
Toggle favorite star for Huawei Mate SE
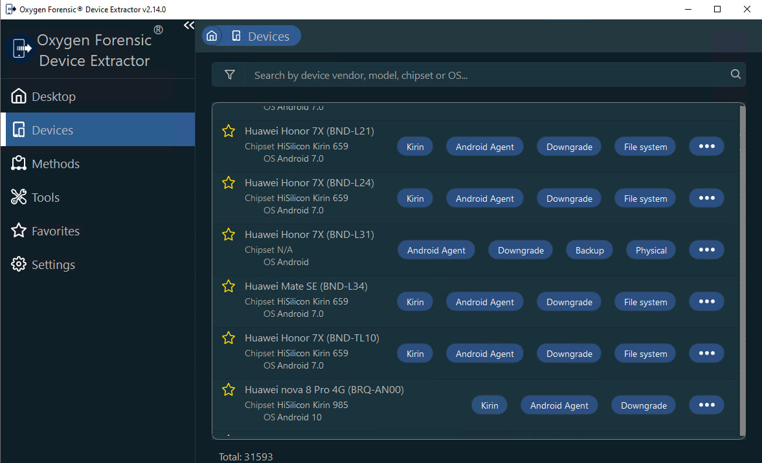228,286
